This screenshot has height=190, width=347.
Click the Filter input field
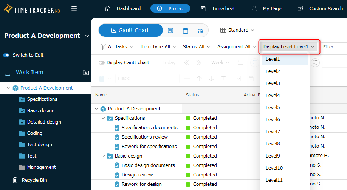334,47
